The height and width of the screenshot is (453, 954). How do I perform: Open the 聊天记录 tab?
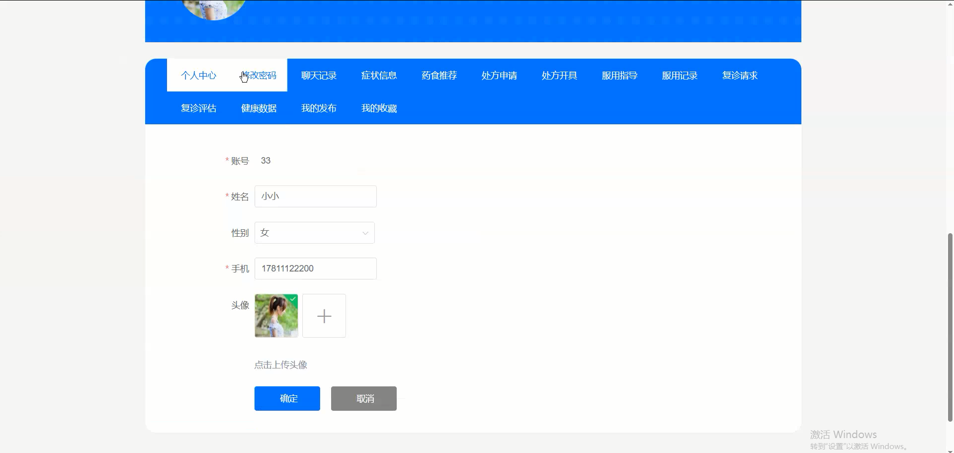tap(319, 75)
